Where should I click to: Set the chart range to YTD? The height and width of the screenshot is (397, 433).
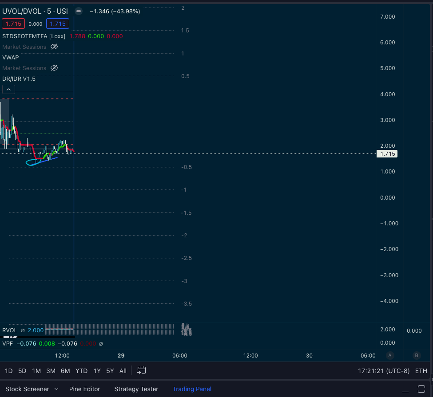[81, 371]
